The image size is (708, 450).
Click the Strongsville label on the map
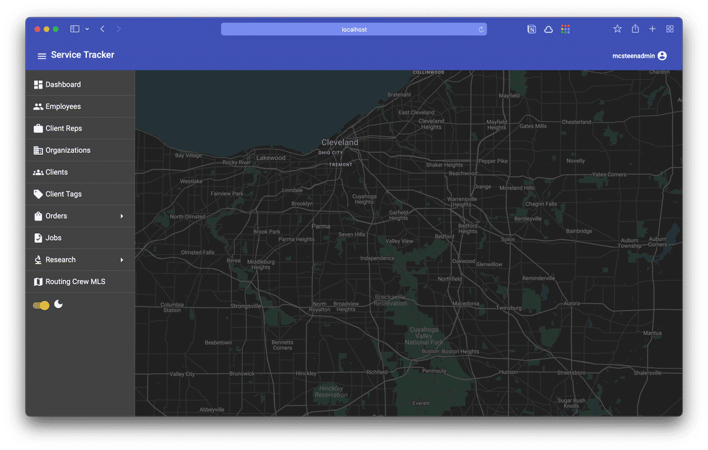(246, 306)
